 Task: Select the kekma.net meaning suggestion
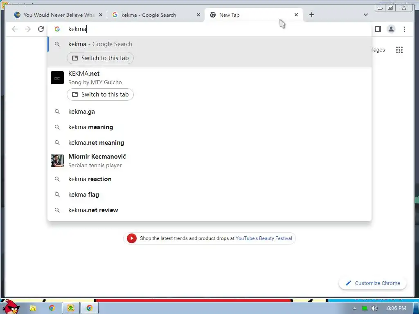point(209,143)
